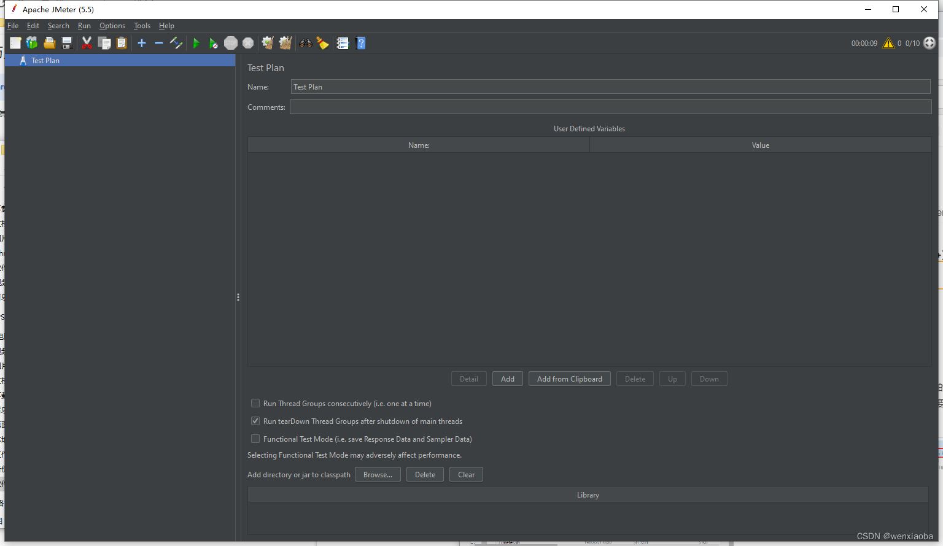Enable Functional Test Mode
943x546 pixels.
click(255, 439)
